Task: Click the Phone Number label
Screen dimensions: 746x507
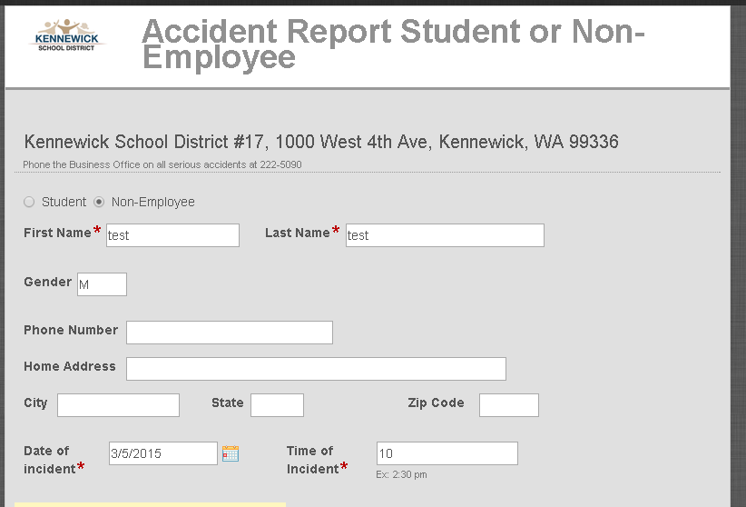Action: (71, 330)
